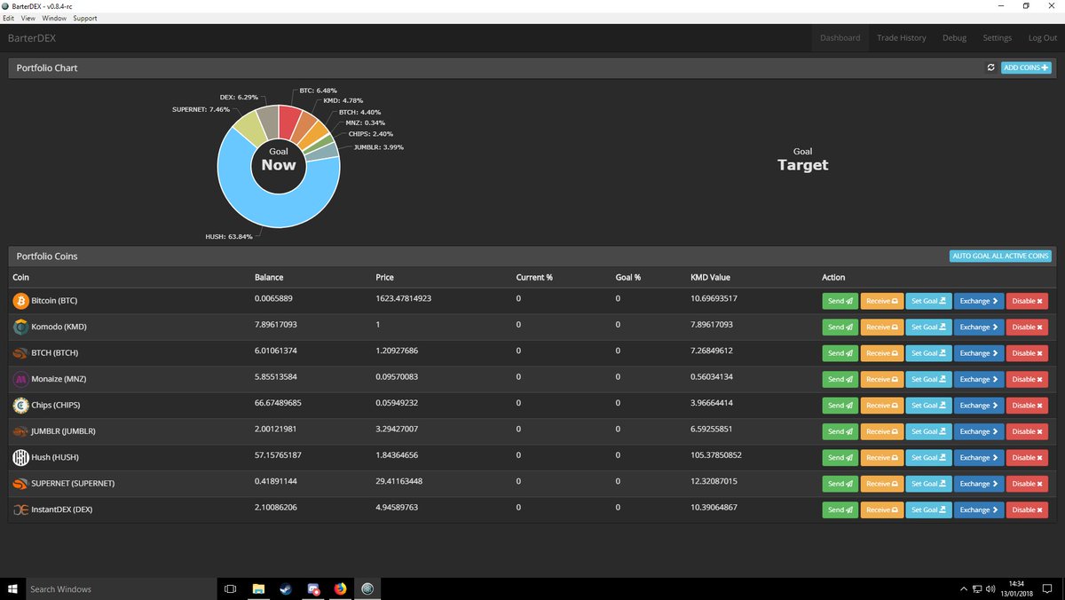Screen dimensions: 1065x600
Task: Switch to Dashboard tab
Action: pos(840,38)
